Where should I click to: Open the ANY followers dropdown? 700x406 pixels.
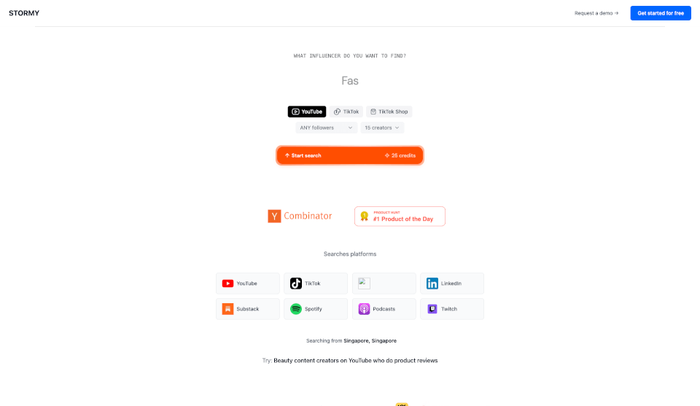326,128
